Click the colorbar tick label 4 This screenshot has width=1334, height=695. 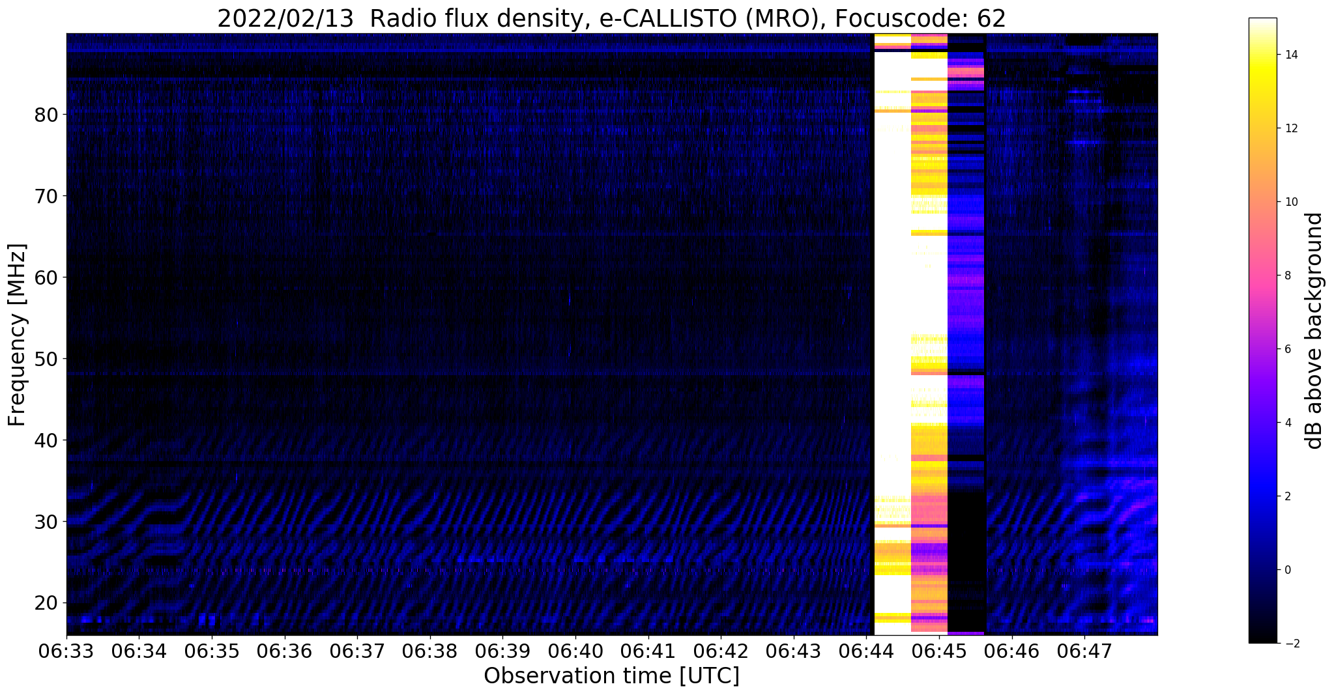coord(1288,423)
